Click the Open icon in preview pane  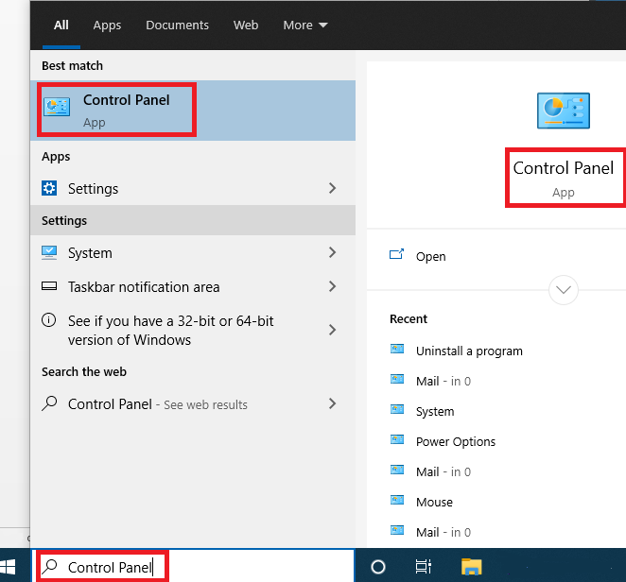tap(396, 254)
